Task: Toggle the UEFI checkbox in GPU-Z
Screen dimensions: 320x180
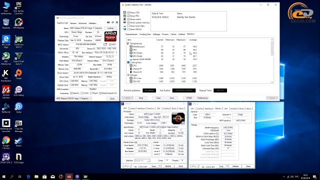Action: tap(110, 44)
